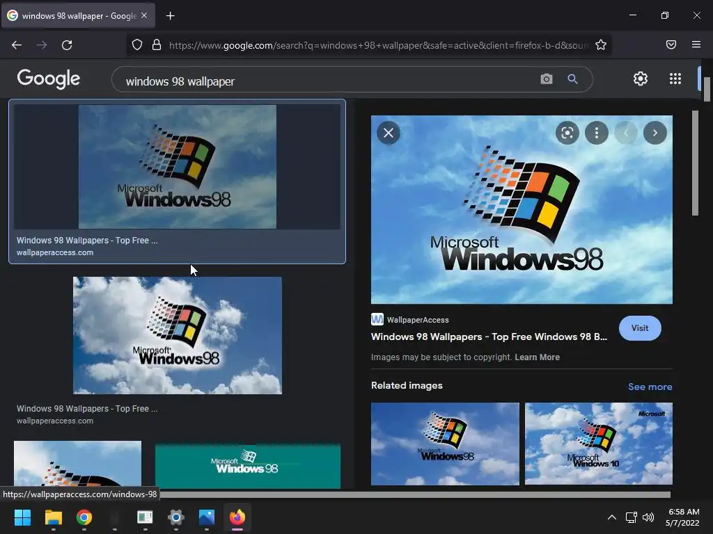Open preview three-dot more options
Image resolution: width=713 pixels, height=534 pixels.
point(596,133)
